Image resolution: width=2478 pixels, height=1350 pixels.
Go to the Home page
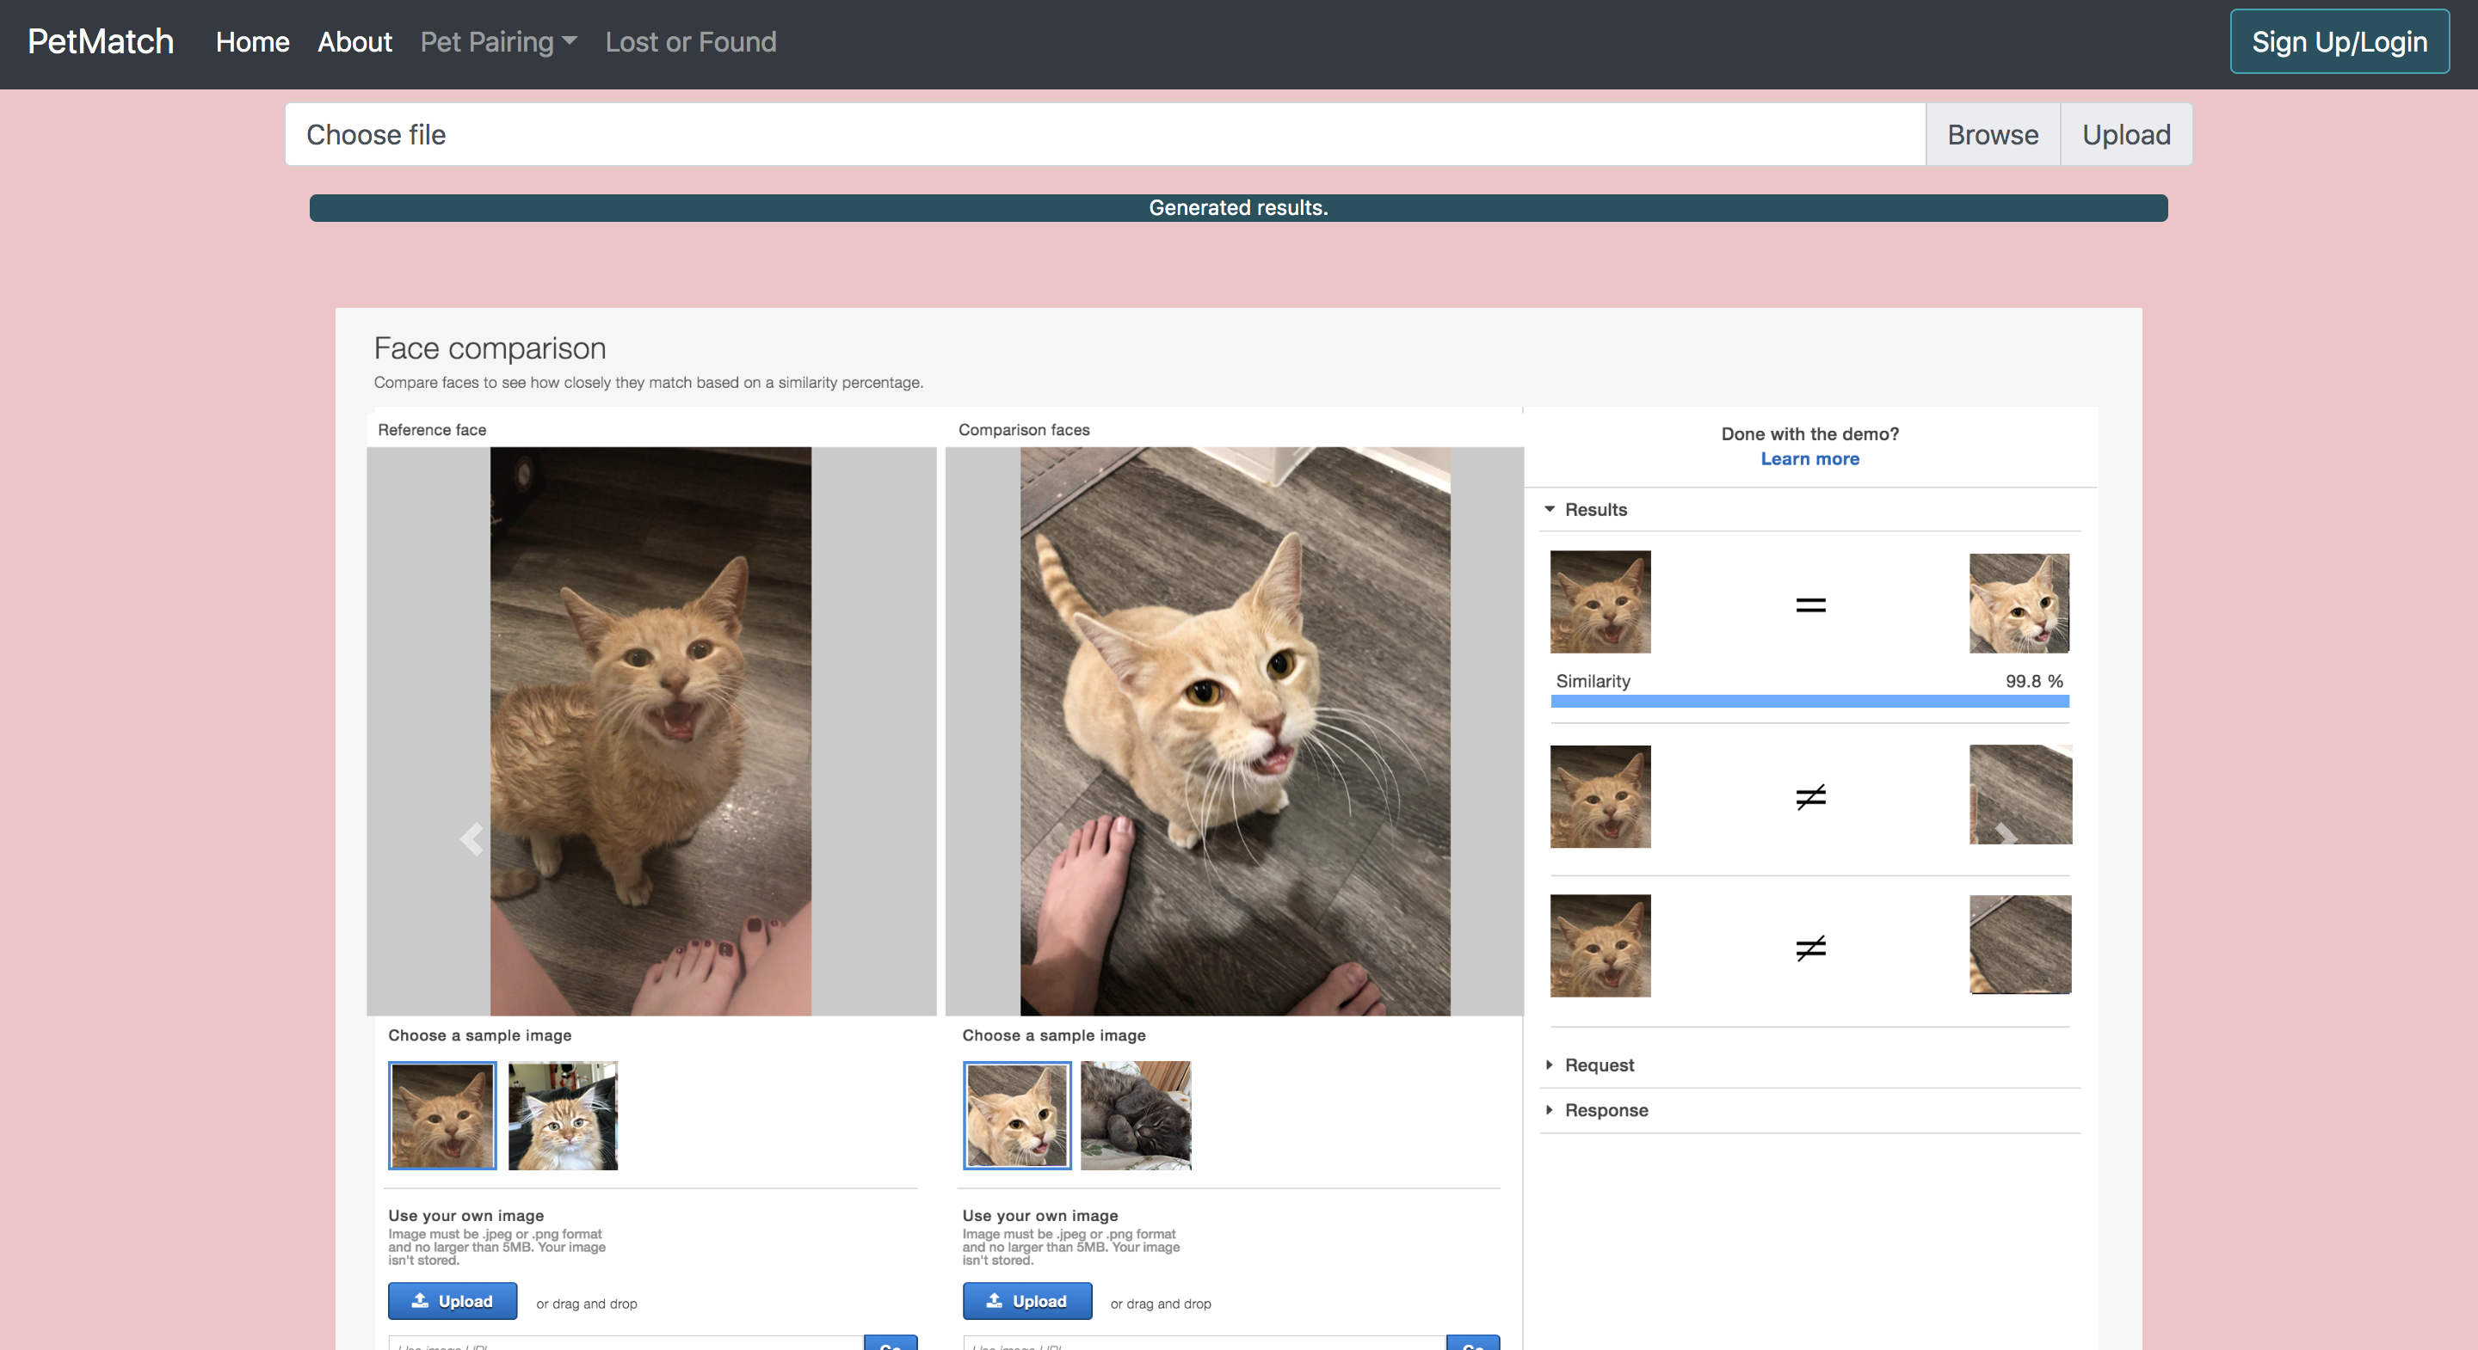tap(252, 42)
